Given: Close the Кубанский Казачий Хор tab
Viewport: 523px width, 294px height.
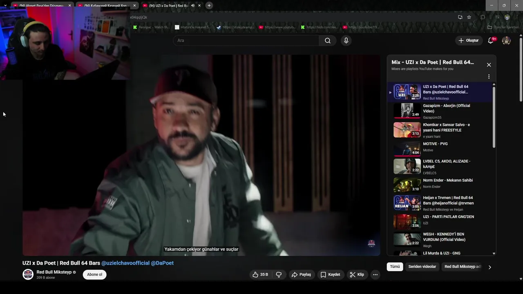Looking at the screenshot, I should [134, 5].
